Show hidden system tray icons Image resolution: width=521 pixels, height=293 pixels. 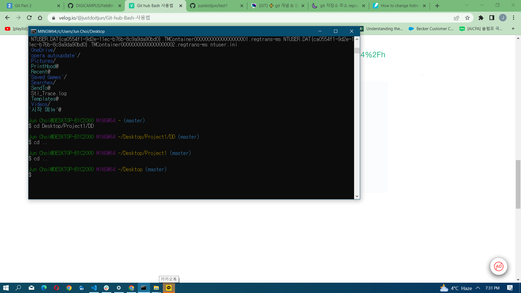pos(478,288)
